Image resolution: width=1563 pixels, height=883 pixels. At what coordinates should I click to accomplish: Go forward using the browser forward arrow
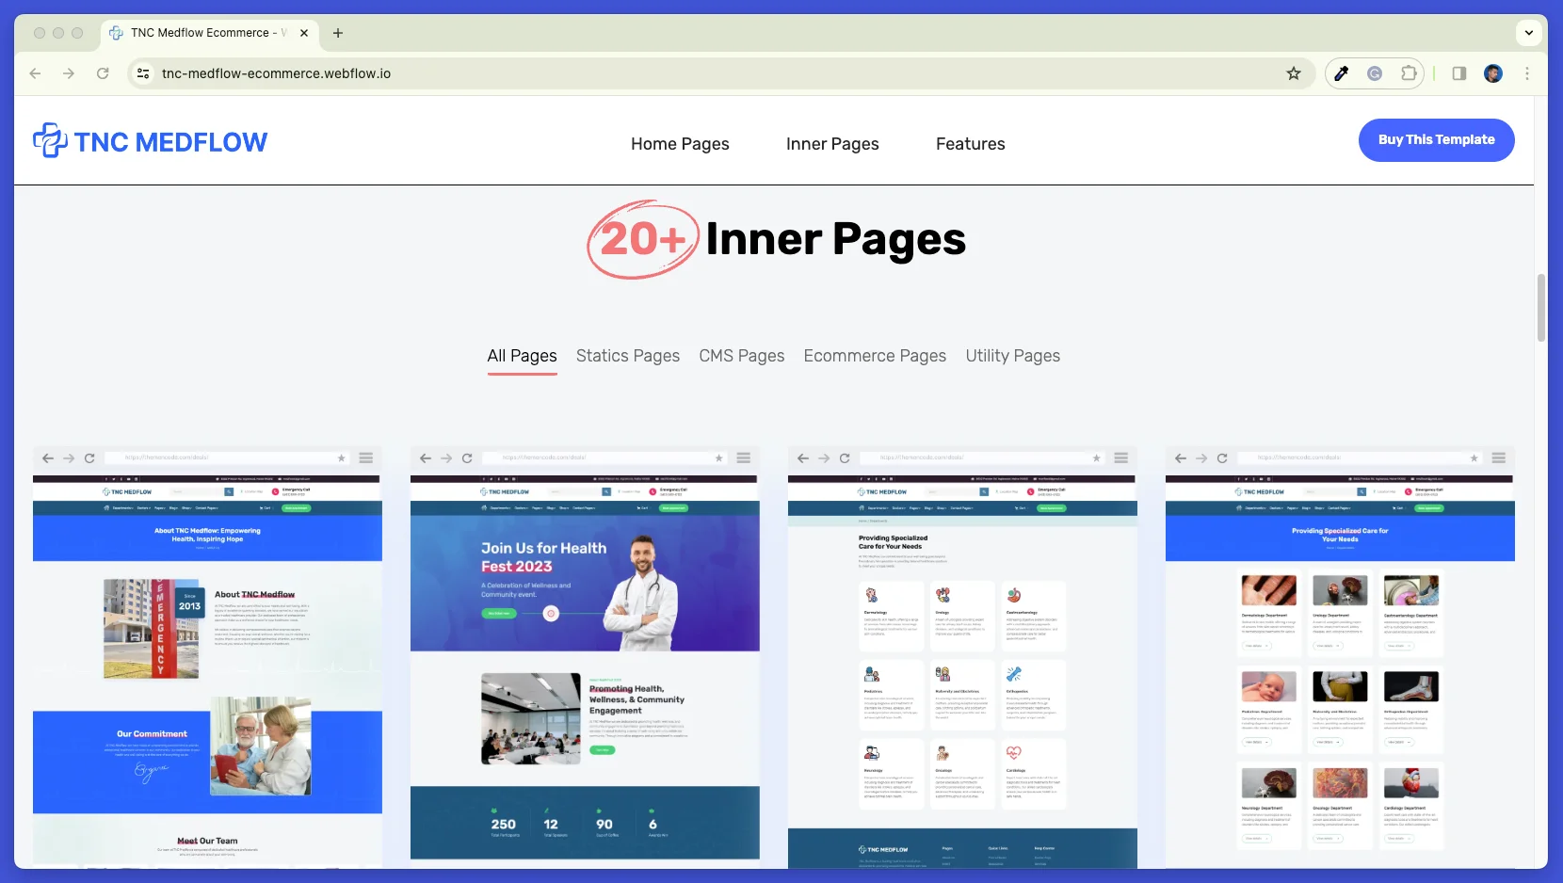point(69,73)
